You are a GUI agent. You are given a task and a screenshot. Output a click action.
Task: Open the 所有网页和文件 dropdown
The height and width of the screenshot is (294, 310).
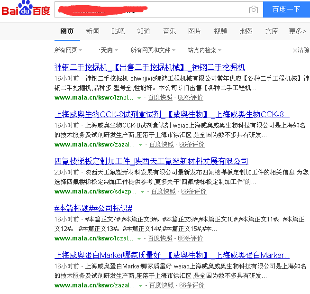coord(153,50)
